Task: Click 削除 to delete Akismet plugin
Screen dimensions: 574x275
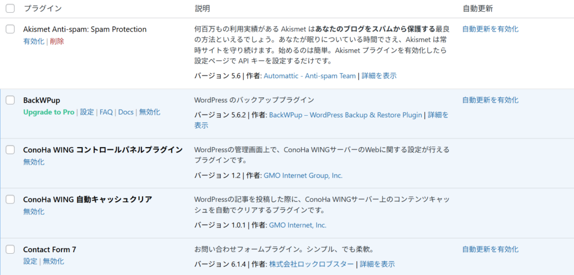Action: [57, 41]
